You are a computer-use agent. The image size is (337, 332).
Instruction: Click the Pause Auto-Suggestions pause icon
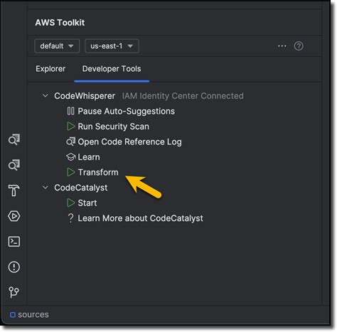tap(70, 111)
